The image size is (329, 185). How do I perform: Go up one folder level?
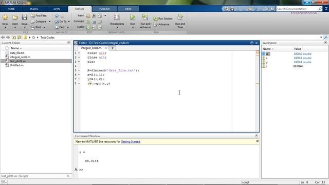point(14,38)
